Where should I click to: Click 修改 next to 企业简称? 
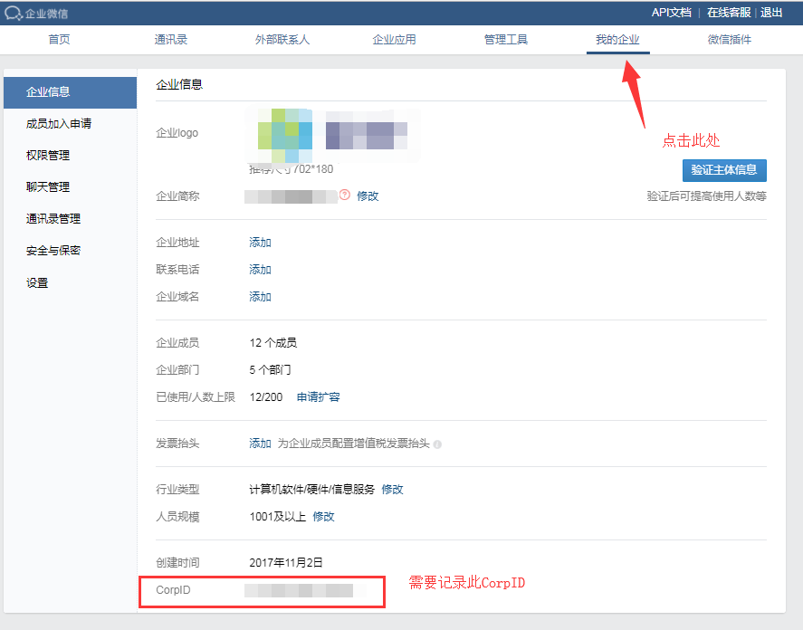click(368, 196)
